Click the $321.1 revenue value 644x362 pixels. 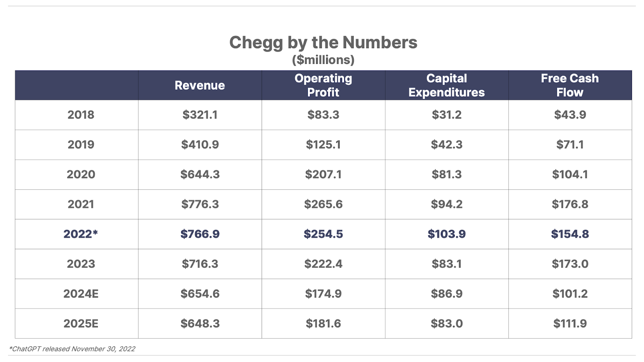point(200,115)
